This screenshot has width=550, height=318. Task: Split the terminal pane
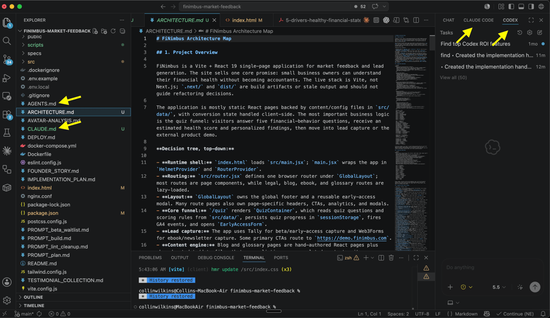[x=382, y=258]
